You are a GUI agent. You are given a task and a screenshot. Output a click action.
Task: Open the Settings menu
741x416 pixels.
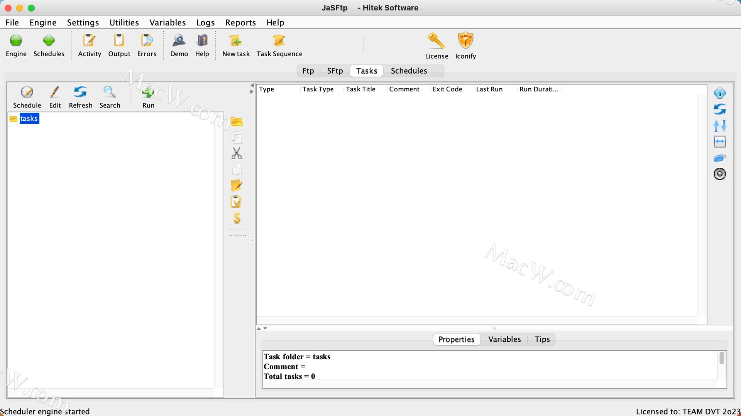pos(83,22)
